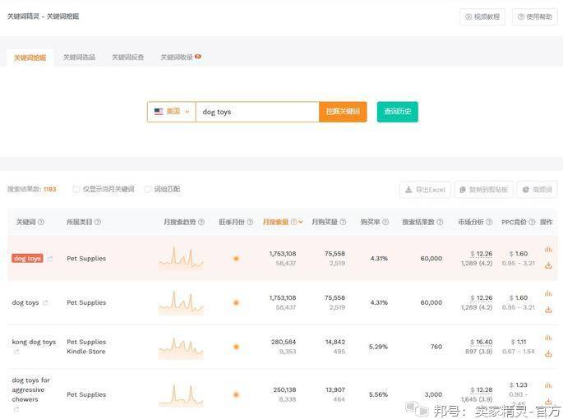Open the 美国 marketplace dropdown
Screen dimensions: 563x419
click(171, 112)
